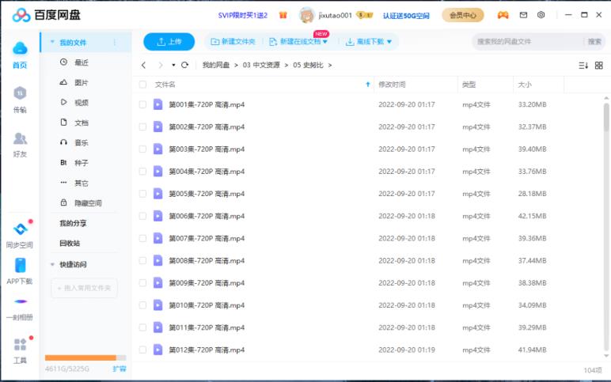Open the navigation history dropdown arrow
Screen dimensions: 611x382
pyautogui.click(x=173, y=65)
